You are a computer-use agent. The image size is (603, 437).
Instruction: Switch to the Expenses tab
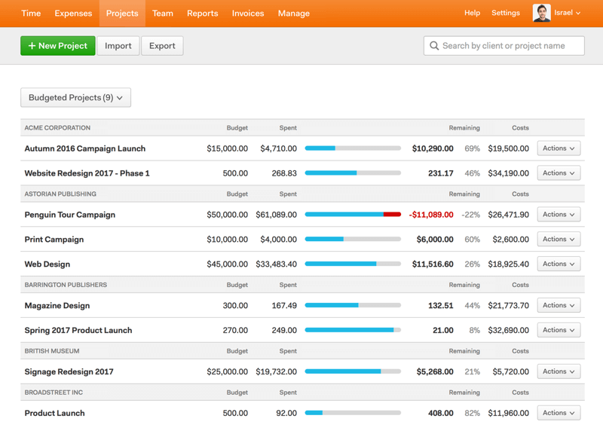(73, 13)
